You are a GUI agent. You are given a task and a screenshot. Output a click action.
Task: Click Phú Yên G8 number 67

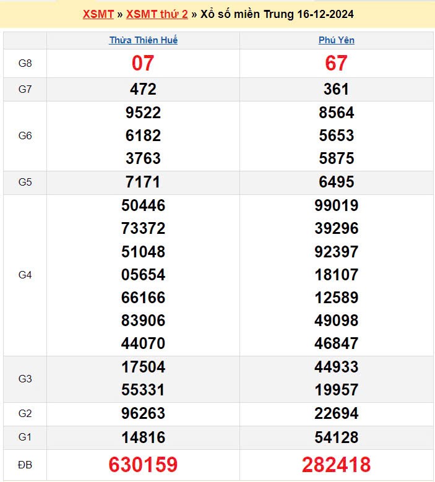[x=337, y=63]
